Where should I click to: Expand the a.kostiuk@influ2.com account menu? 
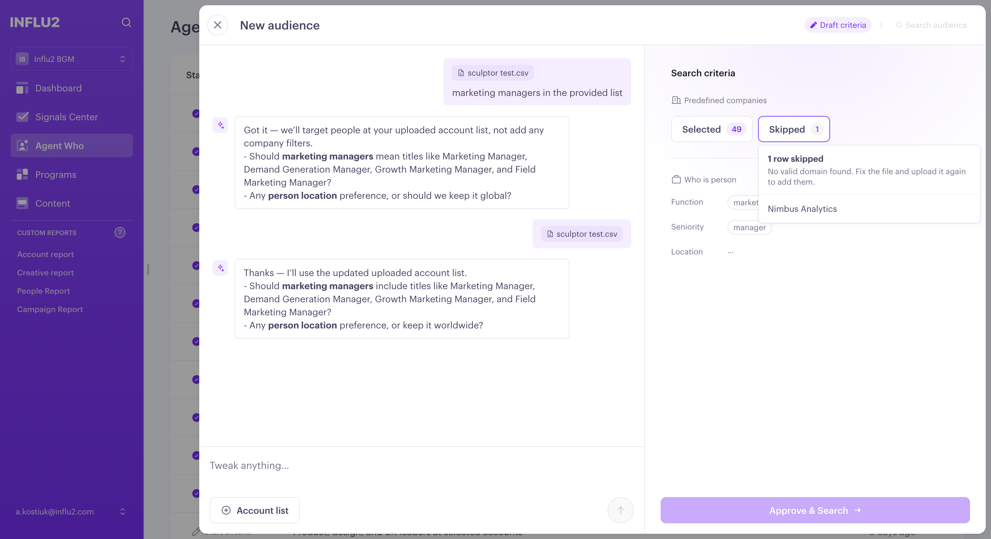[70, 512]
